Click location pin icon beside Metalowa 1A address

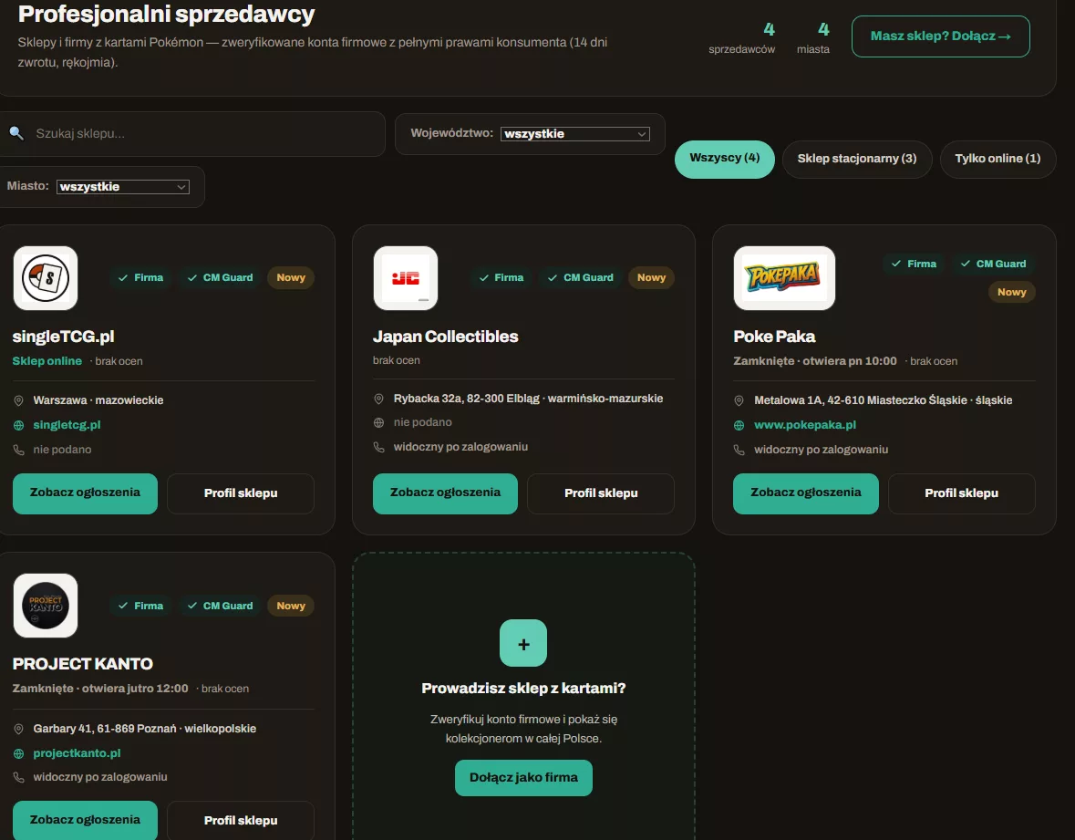click(739, 400)
